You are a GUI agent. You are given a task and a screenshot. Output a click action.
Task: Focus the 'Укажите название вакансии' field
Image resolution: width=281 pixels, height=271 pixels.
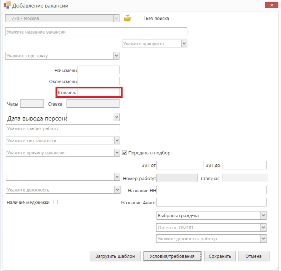pyautogui.click(x=96, y=32)
